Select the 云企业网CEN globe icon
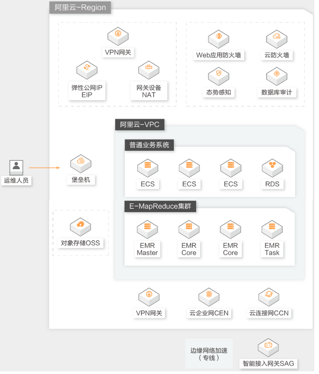This screenshot has height=374, width=319. [x=209, y=297]
